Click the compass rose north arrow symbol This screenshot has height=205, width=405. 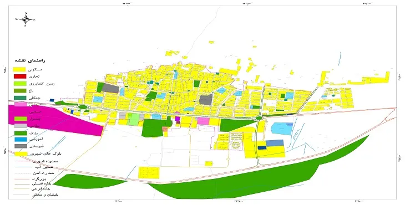[26, 19]
